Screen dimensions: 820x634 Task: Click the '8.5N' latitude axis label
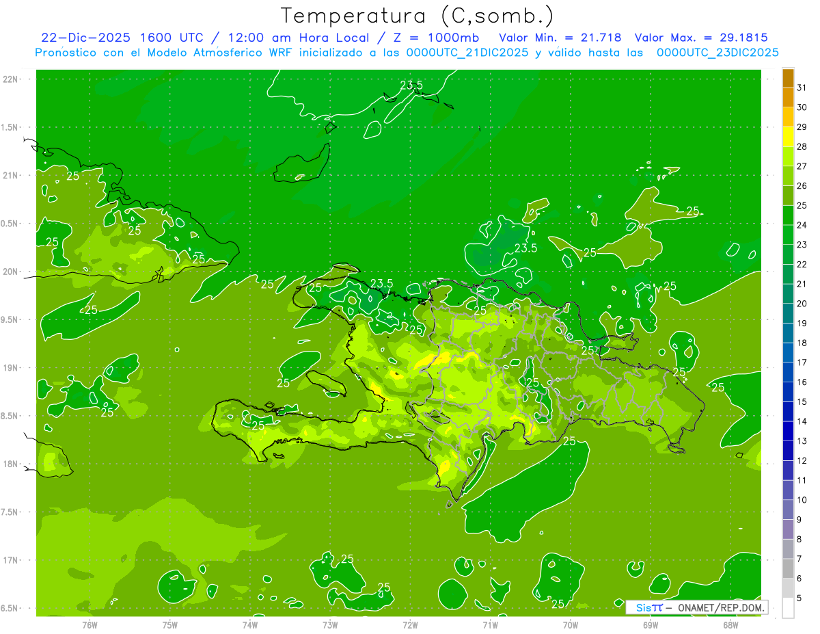10,416
